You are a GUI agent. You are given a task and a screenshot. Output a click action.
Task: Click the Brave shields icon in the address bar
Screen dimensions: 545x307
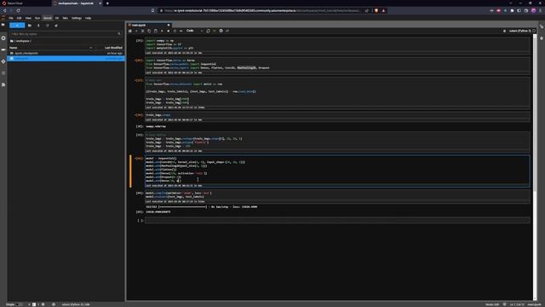click(376, 11)
